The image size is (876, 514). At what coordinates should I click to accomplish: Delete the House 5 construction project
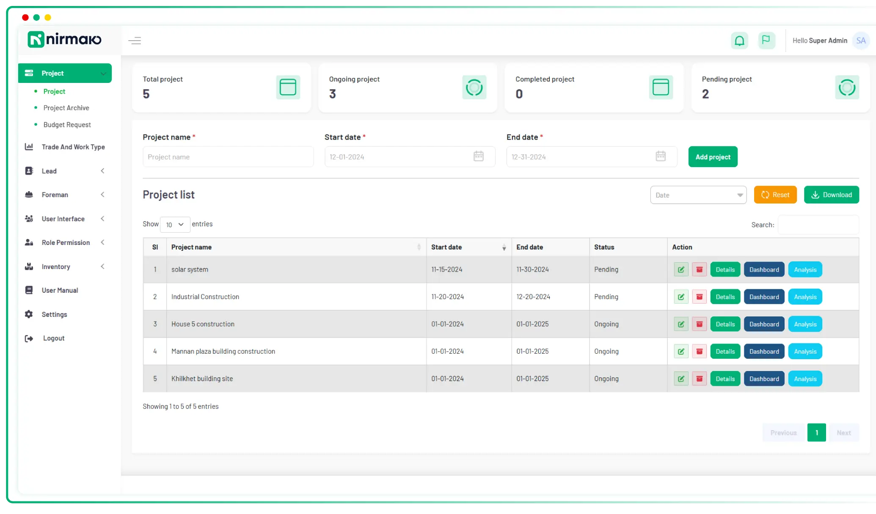(699, 324)
